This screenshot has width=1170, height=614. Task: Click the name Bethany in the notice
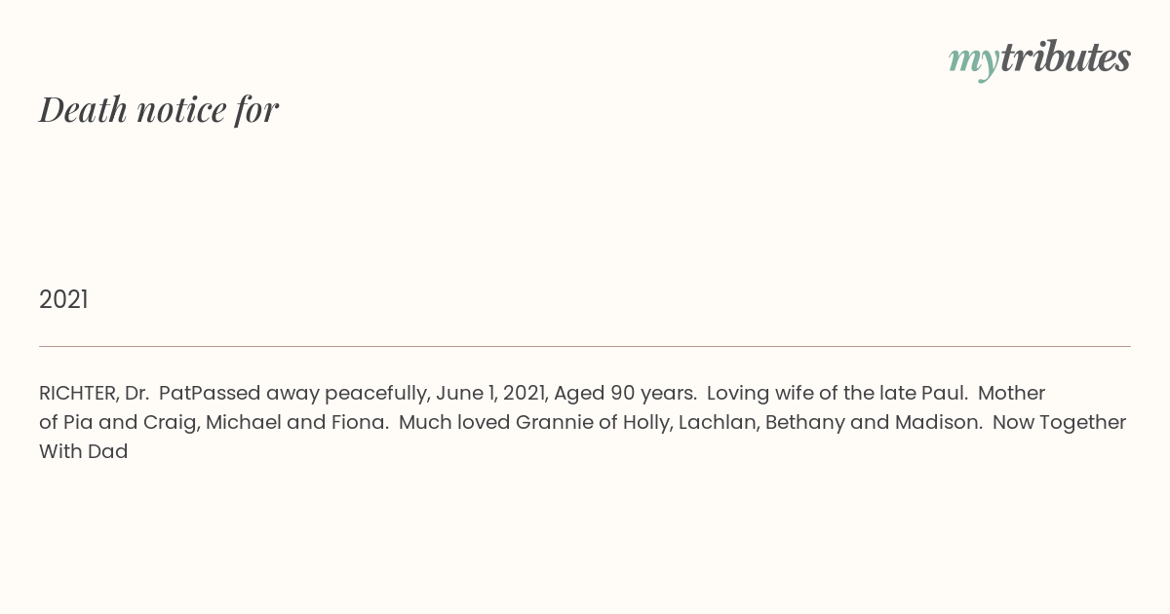(x=803, y=423)
